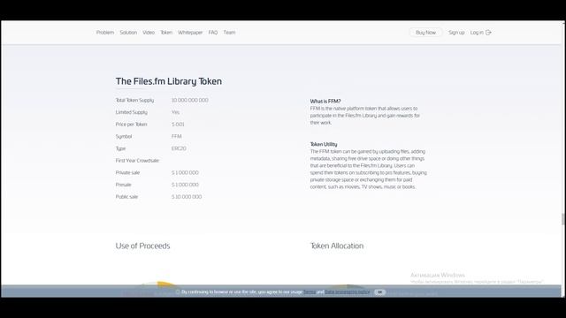
Task: Go to the Team section
Action: [229, 33]
